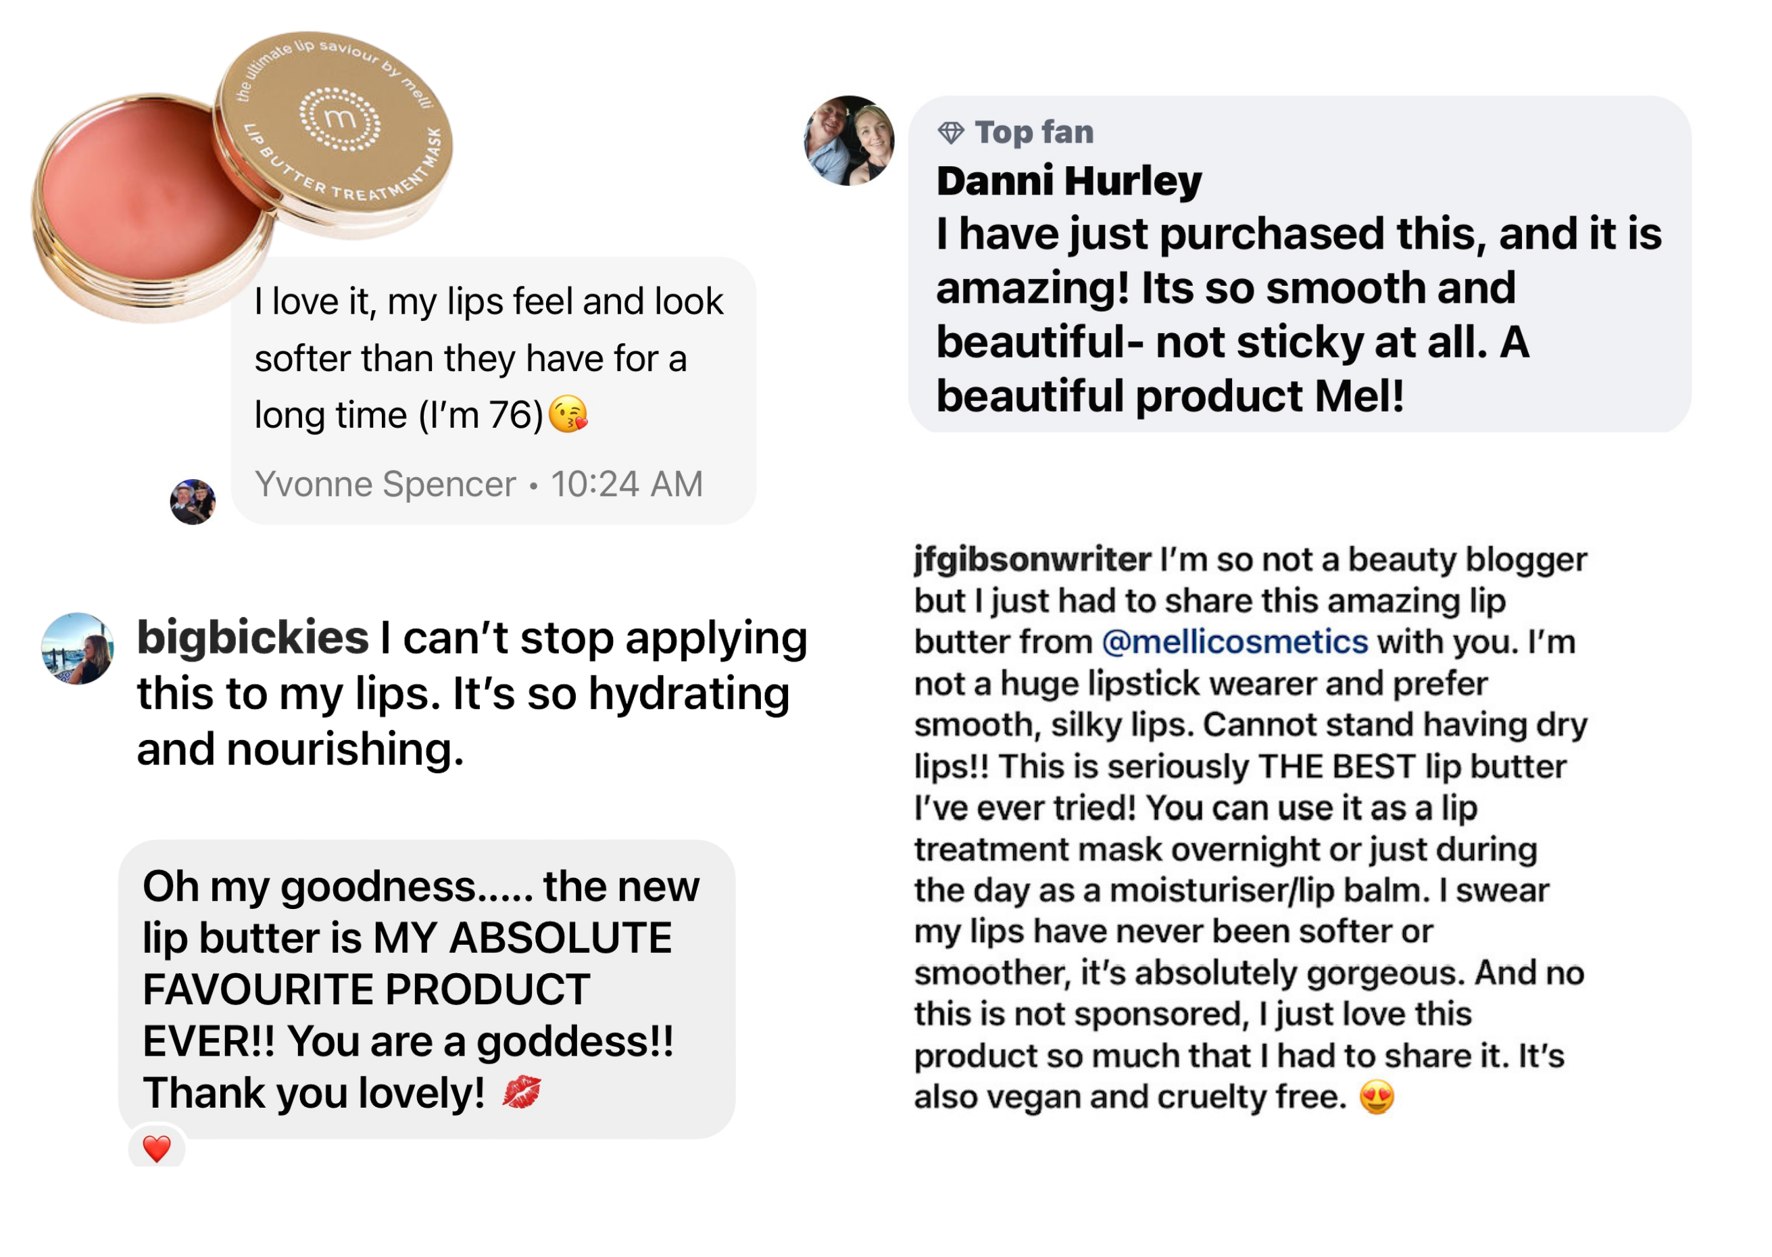1772x1257 pixels.
Task: Click the Top fan diamond badge icon
Action: point(951,133)
